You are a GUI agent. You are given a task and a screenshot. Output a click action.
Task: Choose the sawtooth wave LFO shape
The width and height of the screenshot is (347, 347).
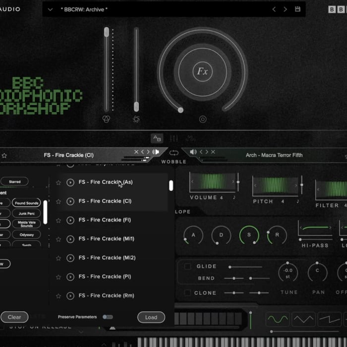click(x=329, y=319)
